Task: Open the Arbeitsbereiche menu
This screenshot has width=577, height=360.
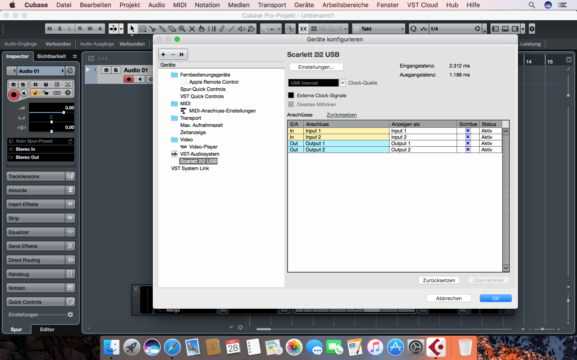Action: [345, 5]
